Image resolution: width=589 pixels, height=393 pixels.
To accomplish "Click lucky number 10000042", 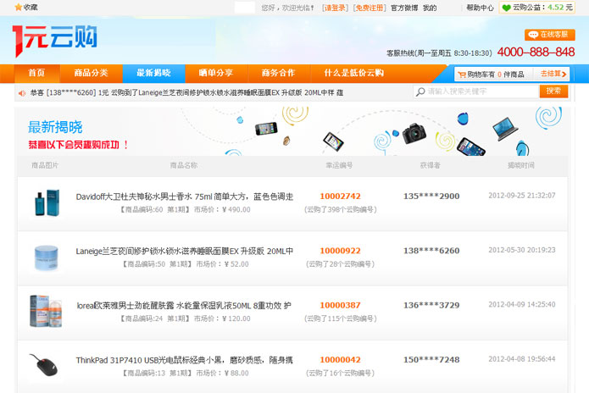I will coord(341,360).
